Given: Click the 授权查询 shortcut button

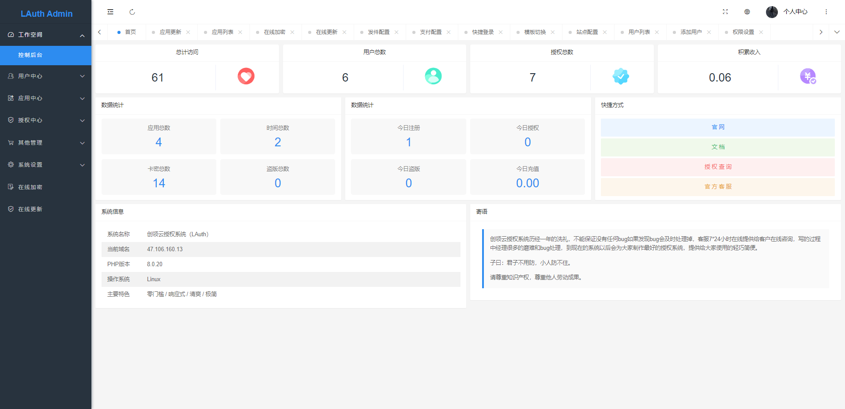Looking at the screenshot, I should (717, 167).
